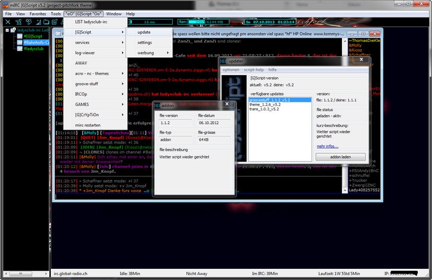Click horizontal scrollbar under the channel tree

26,274
